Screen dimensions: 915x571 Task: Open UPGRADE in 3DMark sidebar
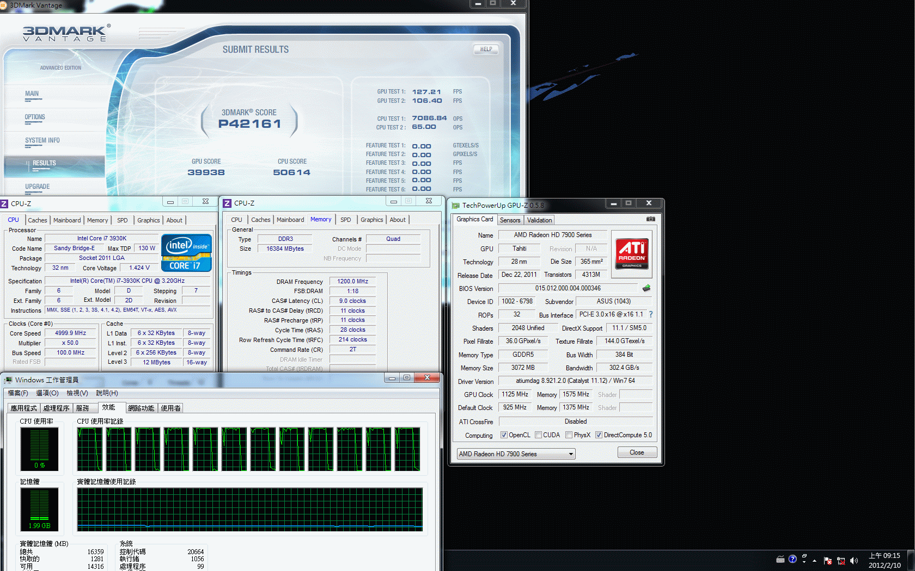[37, 187]
